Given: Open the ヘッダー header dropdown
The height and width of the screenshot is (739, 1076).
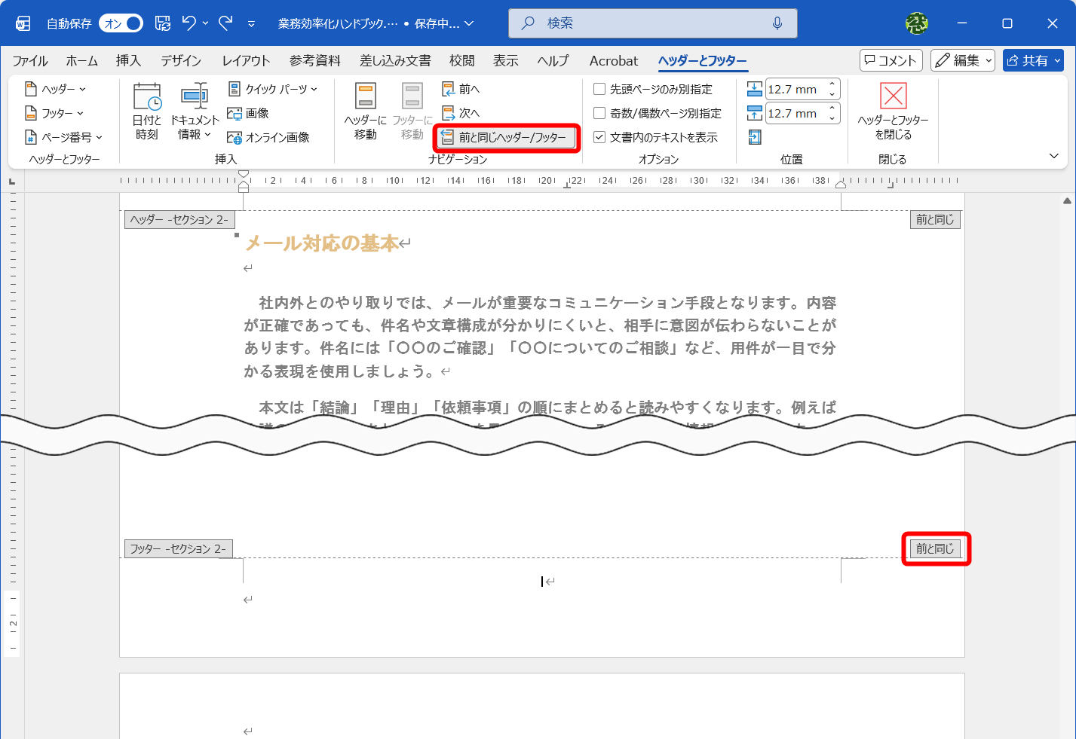Looking at the screenshot, I should 55,89.
